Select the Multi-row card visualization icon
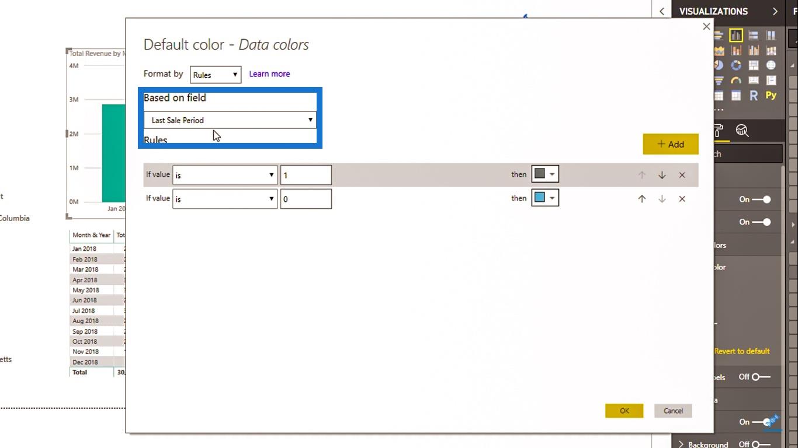This screenshot has height=448, width=798. (x=771, y=80)
